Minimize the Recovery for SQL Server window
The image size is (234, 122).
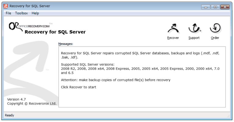point(206,7)
